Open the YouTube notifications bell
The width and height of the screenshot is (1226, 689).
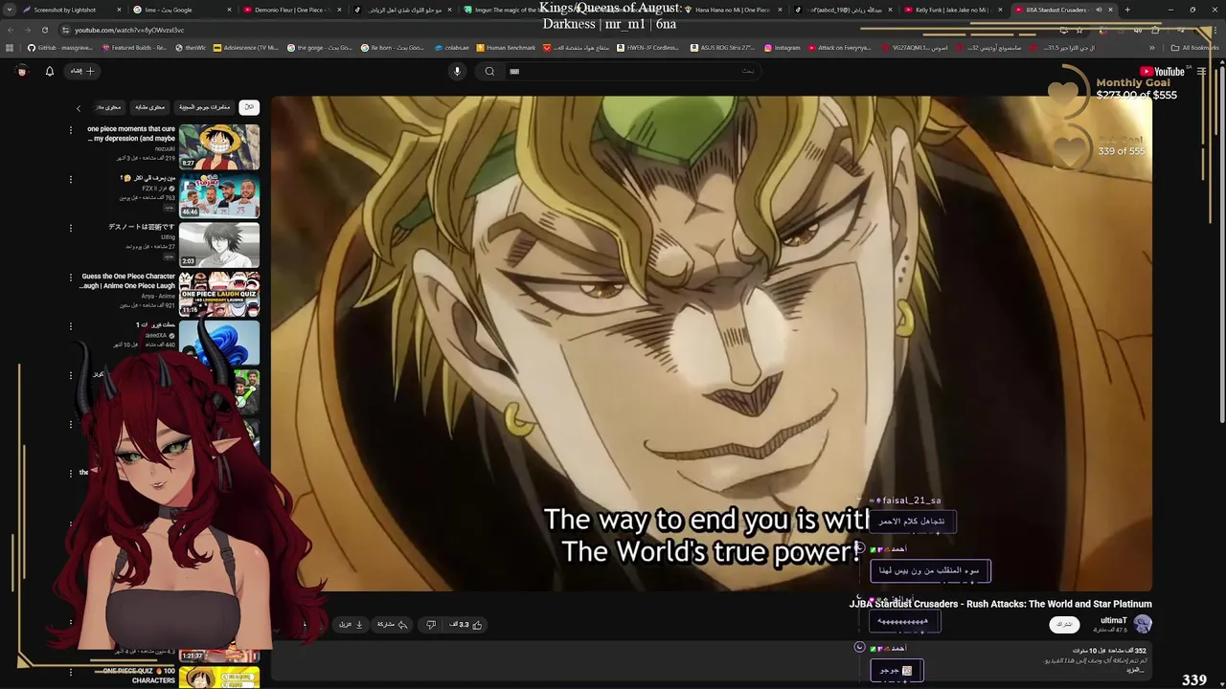pyautogui.click(x=50, y=71)
